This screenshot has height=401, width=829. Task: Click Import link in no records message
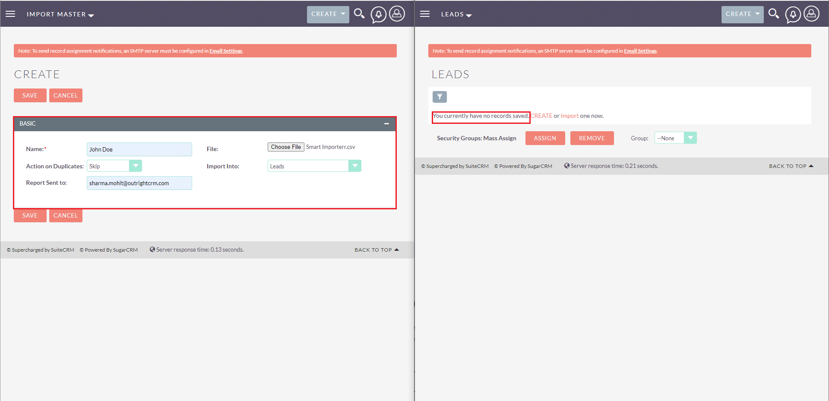point(570,116)
